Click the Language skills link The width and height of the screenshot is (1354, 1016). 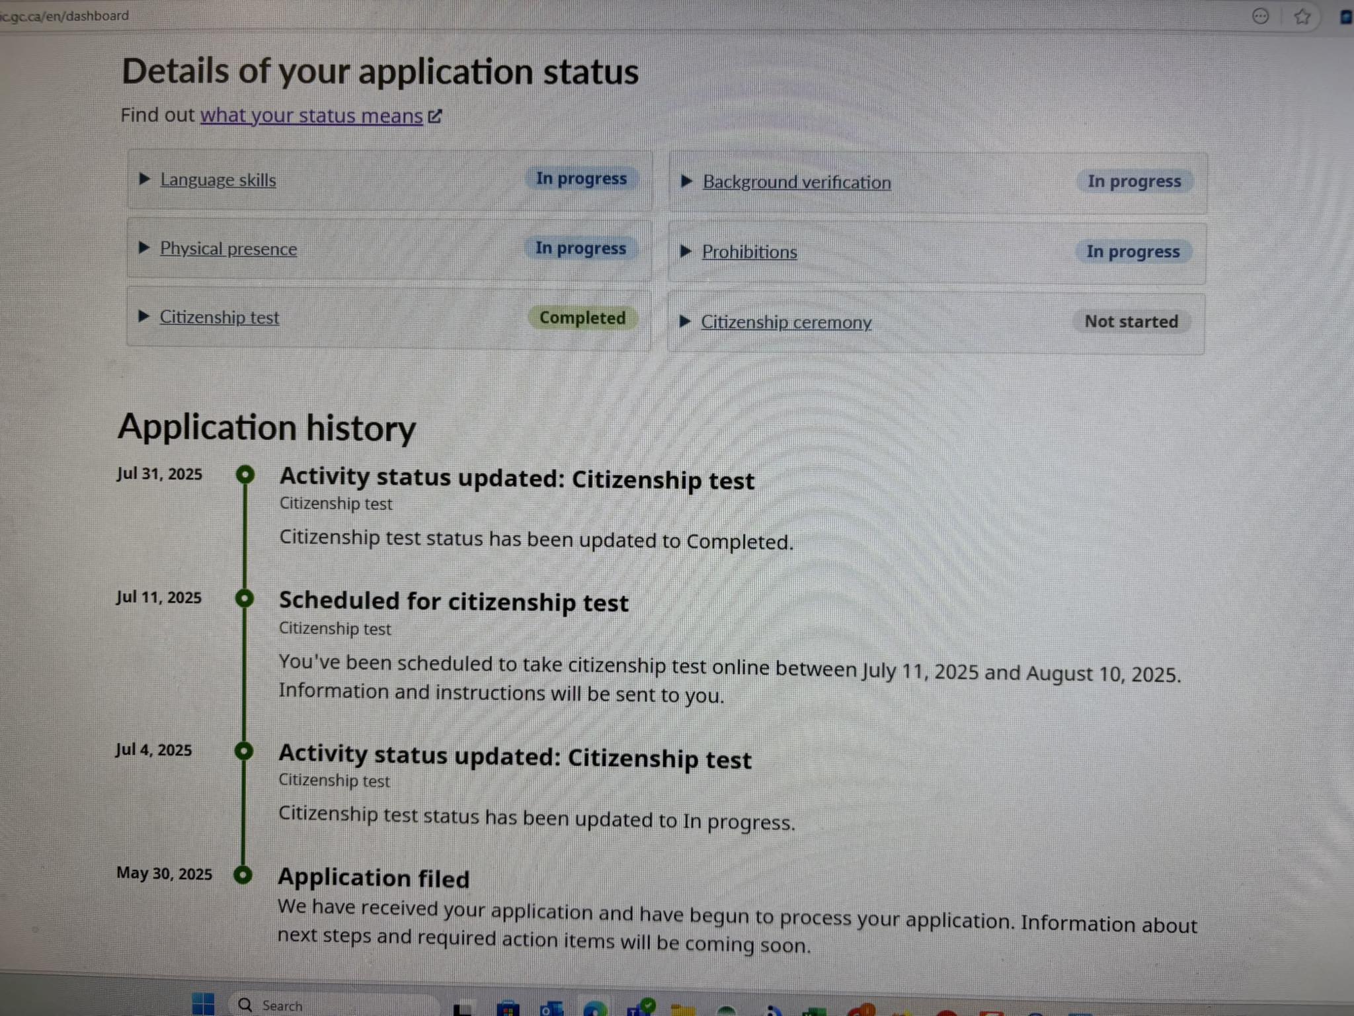[218, 180]
